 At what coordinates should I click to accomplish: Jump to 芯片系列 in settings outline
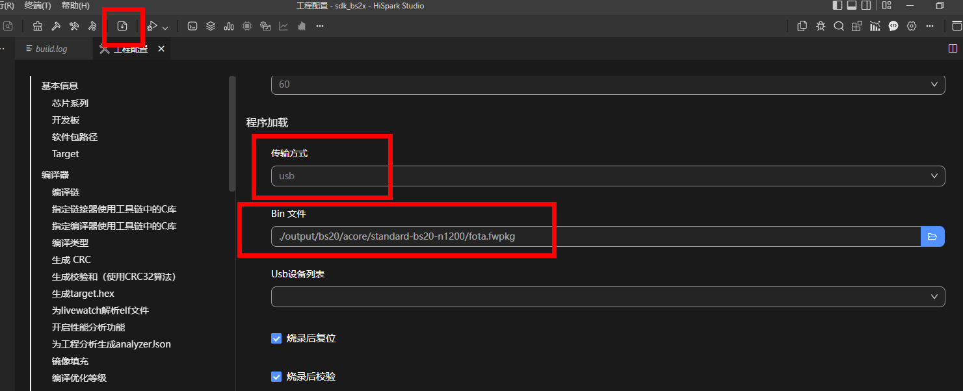click(70, 103)
